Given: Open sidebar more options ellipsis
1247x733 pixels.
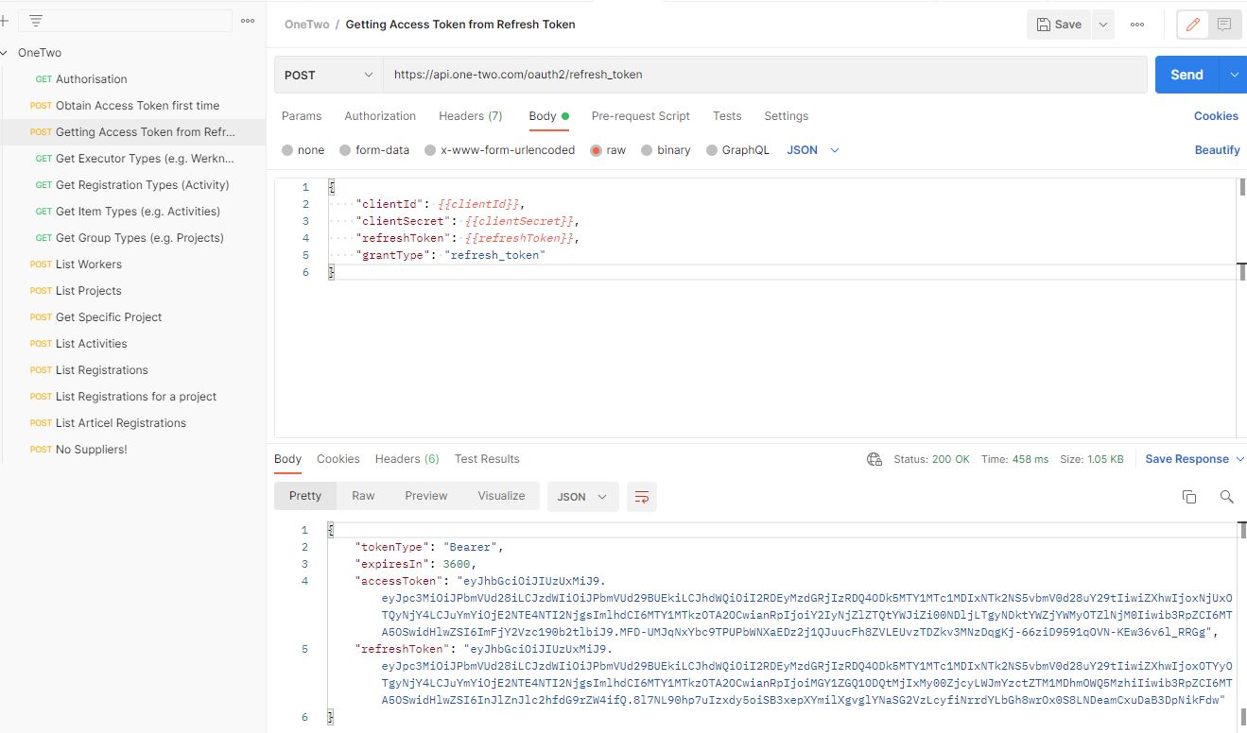Looking at the screenshot, I should click(x=248, y=20).
